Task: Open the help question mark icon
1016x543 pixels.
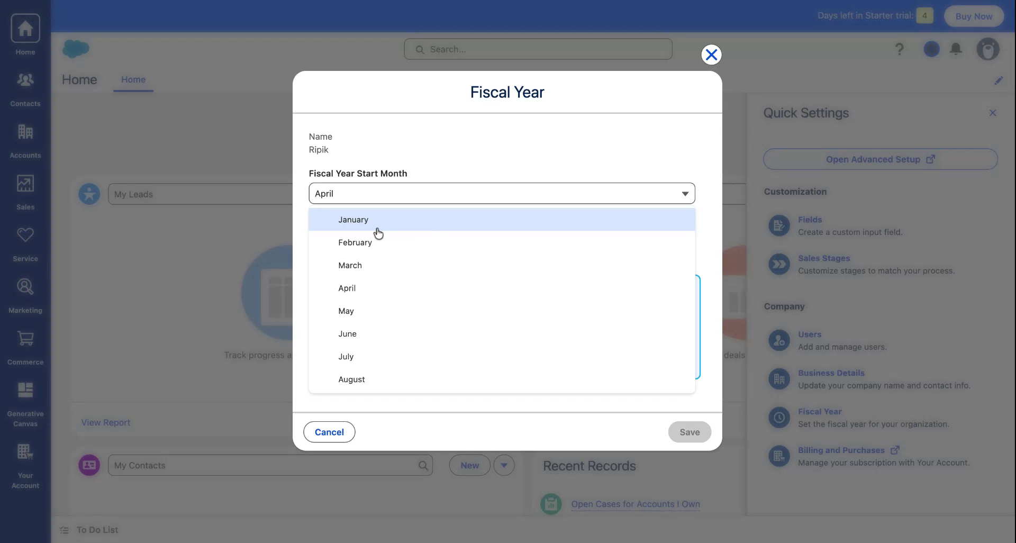Action: pos(899,49)
